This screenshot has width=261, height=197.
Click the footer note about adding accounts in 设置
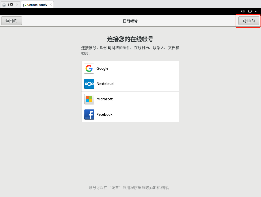click(x=130, y=187)
